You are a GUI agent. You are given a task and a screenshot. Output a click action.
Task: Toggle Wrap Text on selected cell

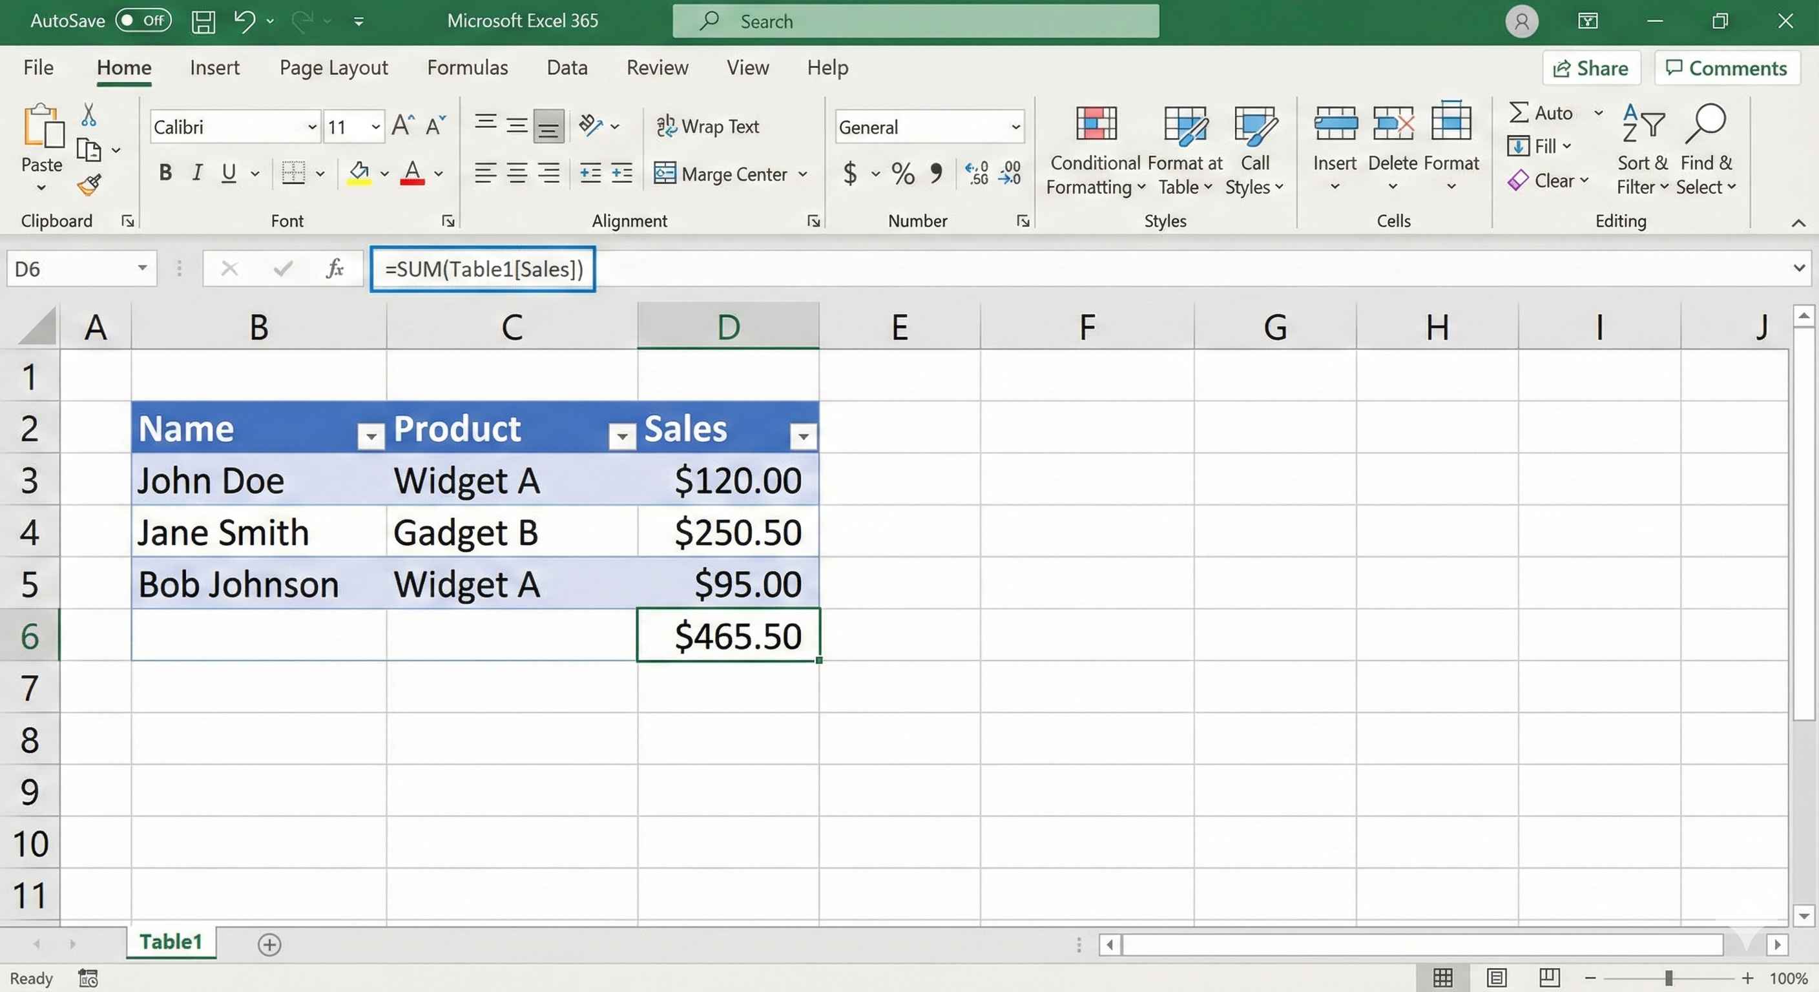(x=707, y=127)
